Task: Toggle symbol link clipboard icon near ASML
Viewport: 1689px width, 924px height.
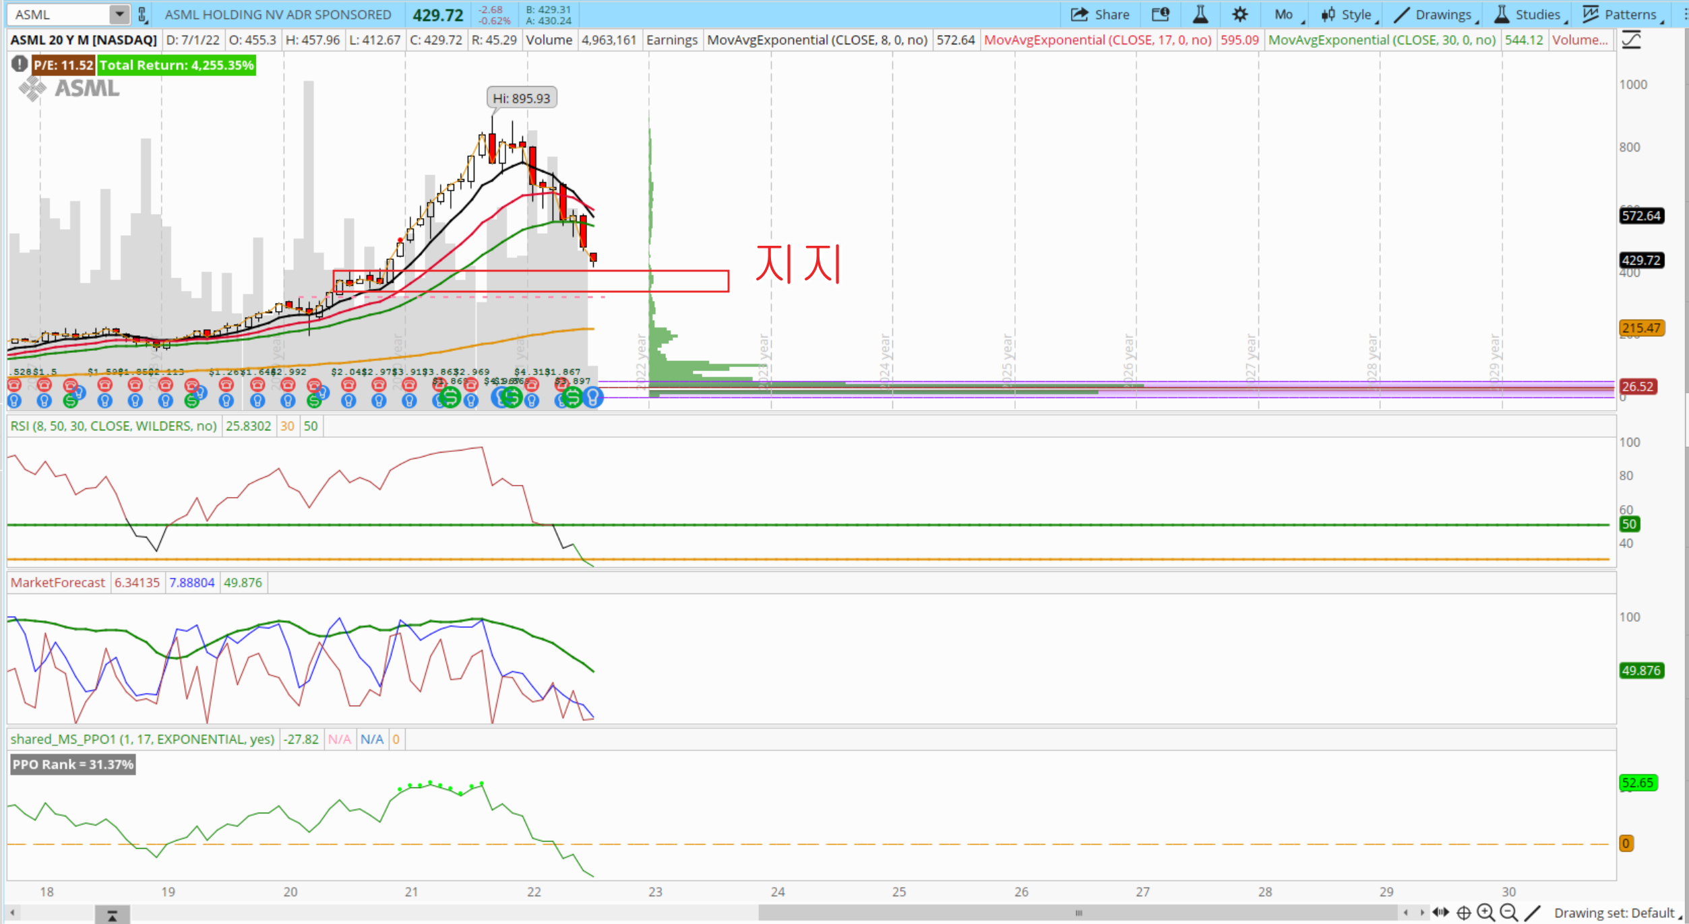Action: click(142, 14)
